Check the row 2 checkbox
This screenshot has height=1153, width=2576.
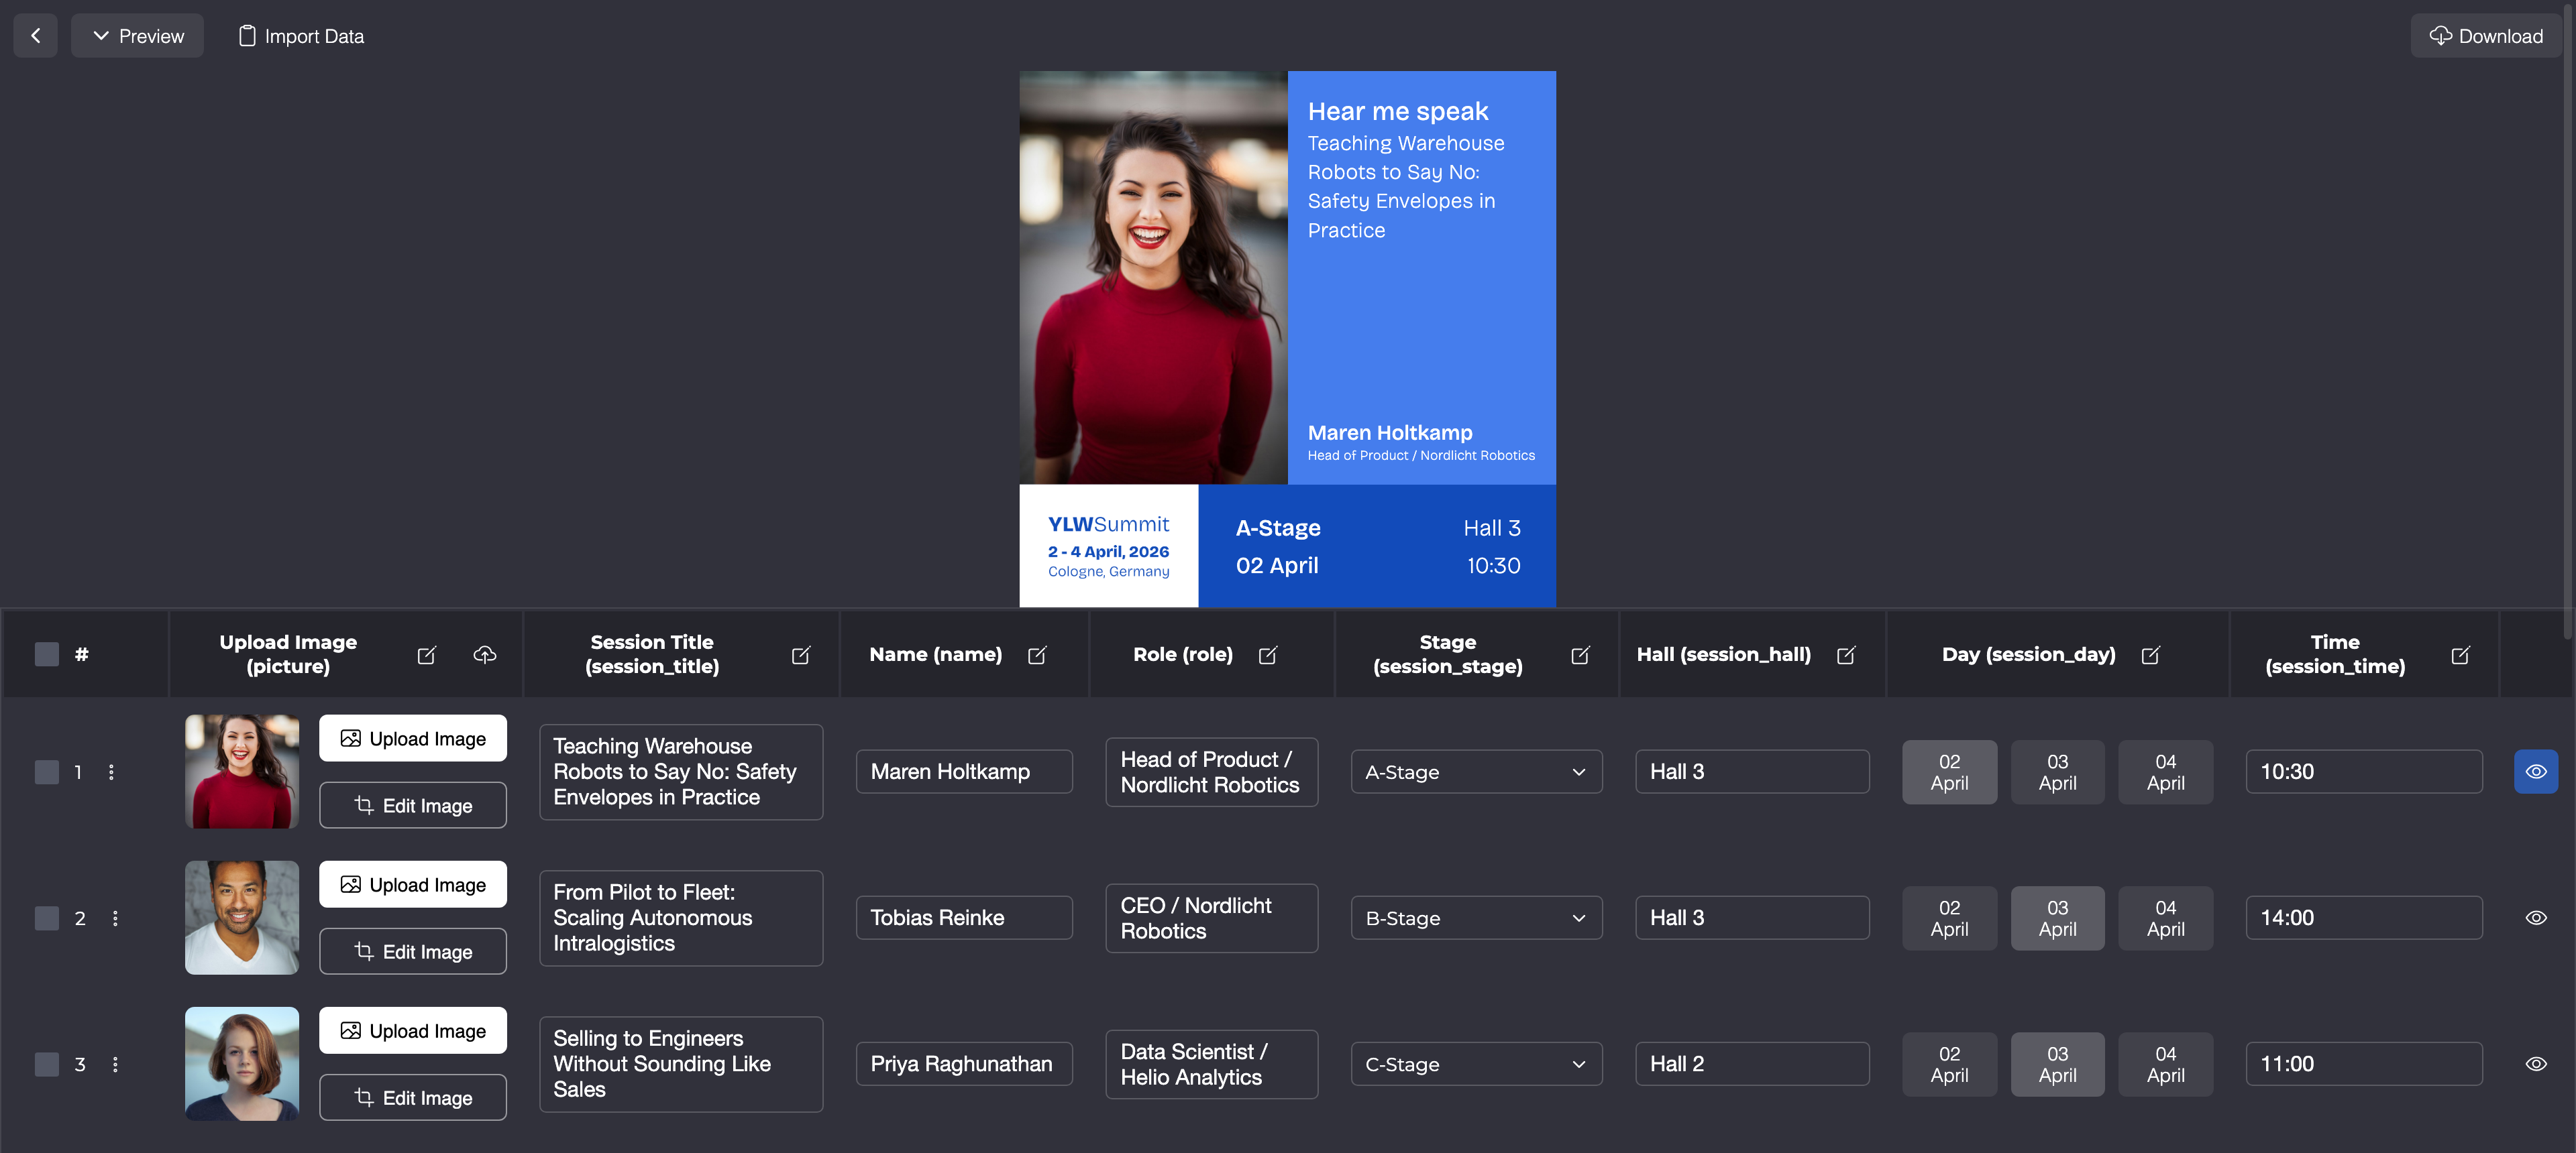(47, 918)
